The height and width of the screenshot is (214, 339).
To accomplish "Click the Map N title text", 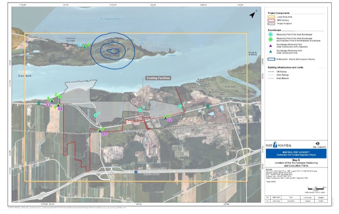I will (x=296, y=160).
